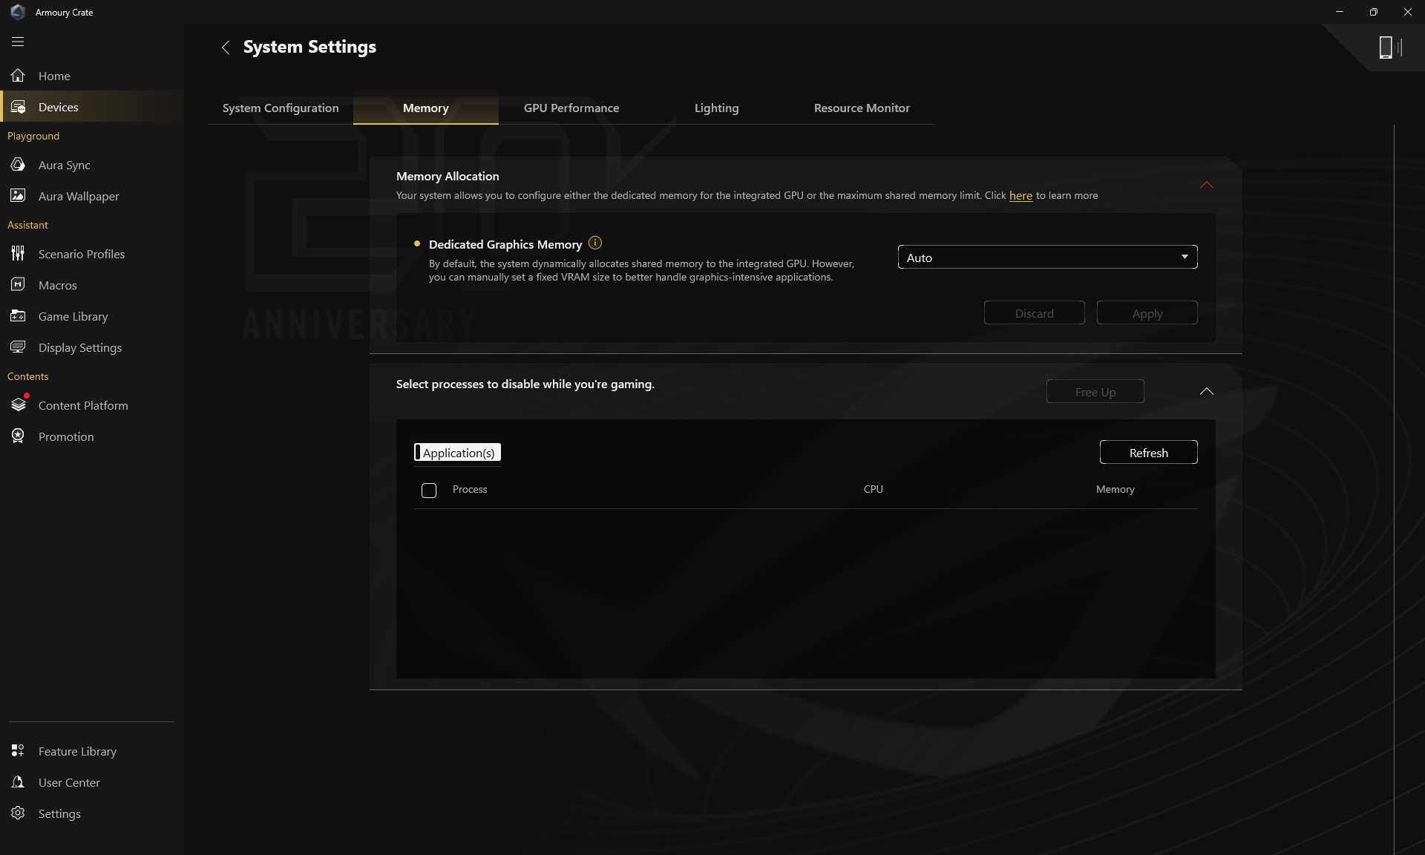The width and height of the screenshot is (1425, 855).
Task: Open Resource Monitor tab
Action: coord(862,108)
